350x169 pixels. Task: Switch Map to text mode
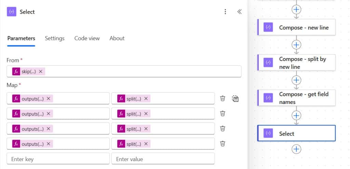pos(235,99)
